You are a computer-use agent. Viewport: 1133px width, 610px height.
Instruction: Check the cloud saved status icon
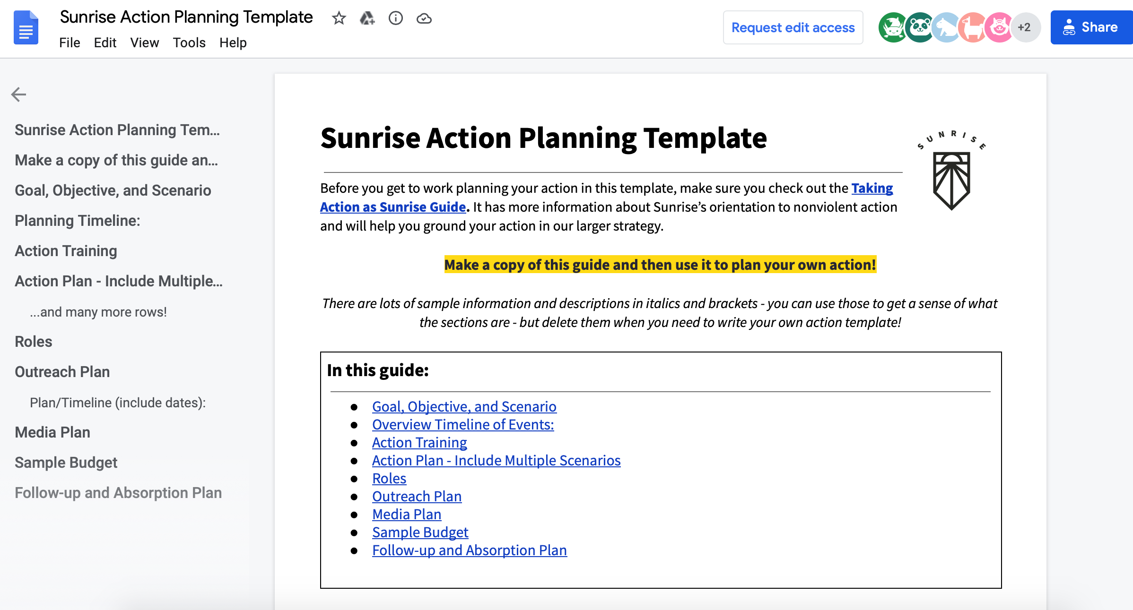[x=424, y=18]
